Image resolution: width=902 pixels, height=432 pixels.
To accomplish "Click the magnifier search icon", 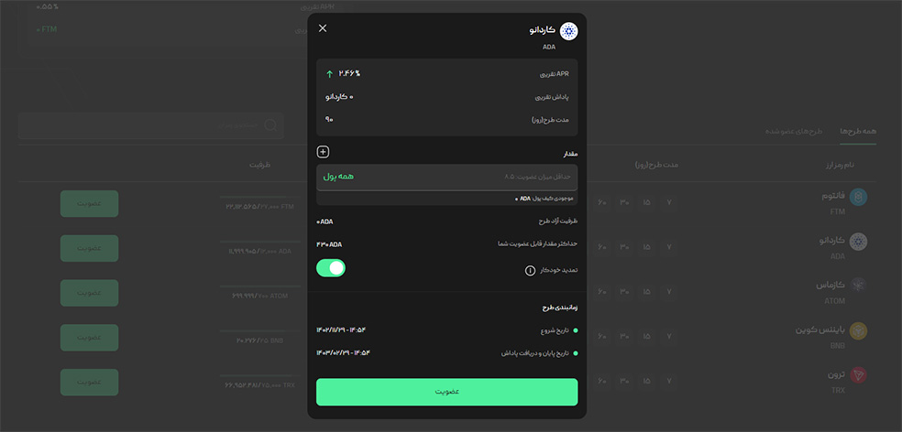I will click(x=270, y=125).
